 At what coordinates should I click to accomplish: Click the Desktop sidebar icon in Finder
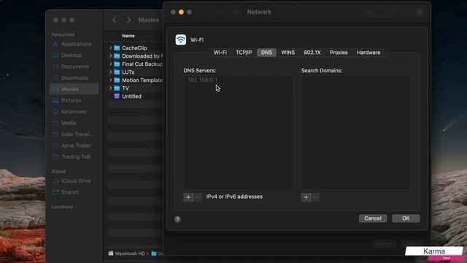pyautogui.click(x=55, y=56)
